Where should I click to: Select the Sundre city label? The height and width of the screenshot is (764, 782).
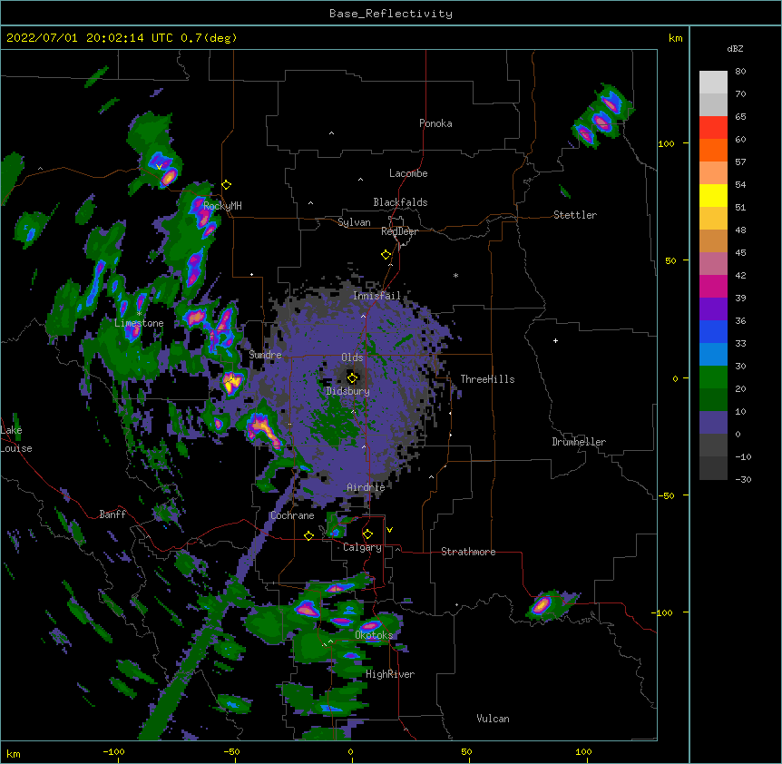click(x=265, y=355)
